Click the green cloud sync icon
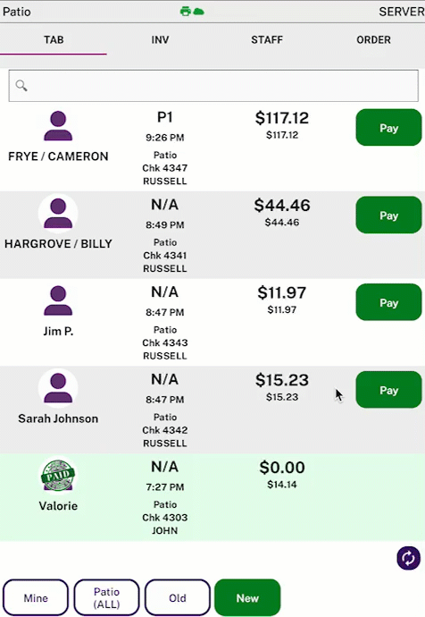The image size is (425, 617). [x=199, y=12]
